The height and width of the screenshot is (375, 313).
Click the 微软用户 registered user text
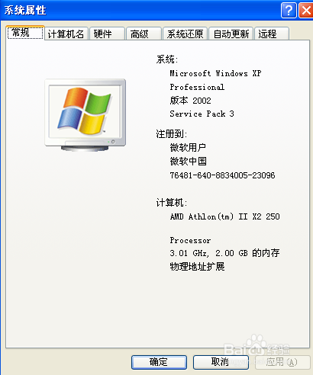click(188, 147)
